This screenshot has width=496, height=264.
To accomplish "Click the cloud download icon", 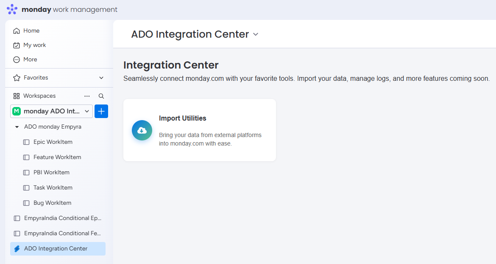I will click(142, 130).
